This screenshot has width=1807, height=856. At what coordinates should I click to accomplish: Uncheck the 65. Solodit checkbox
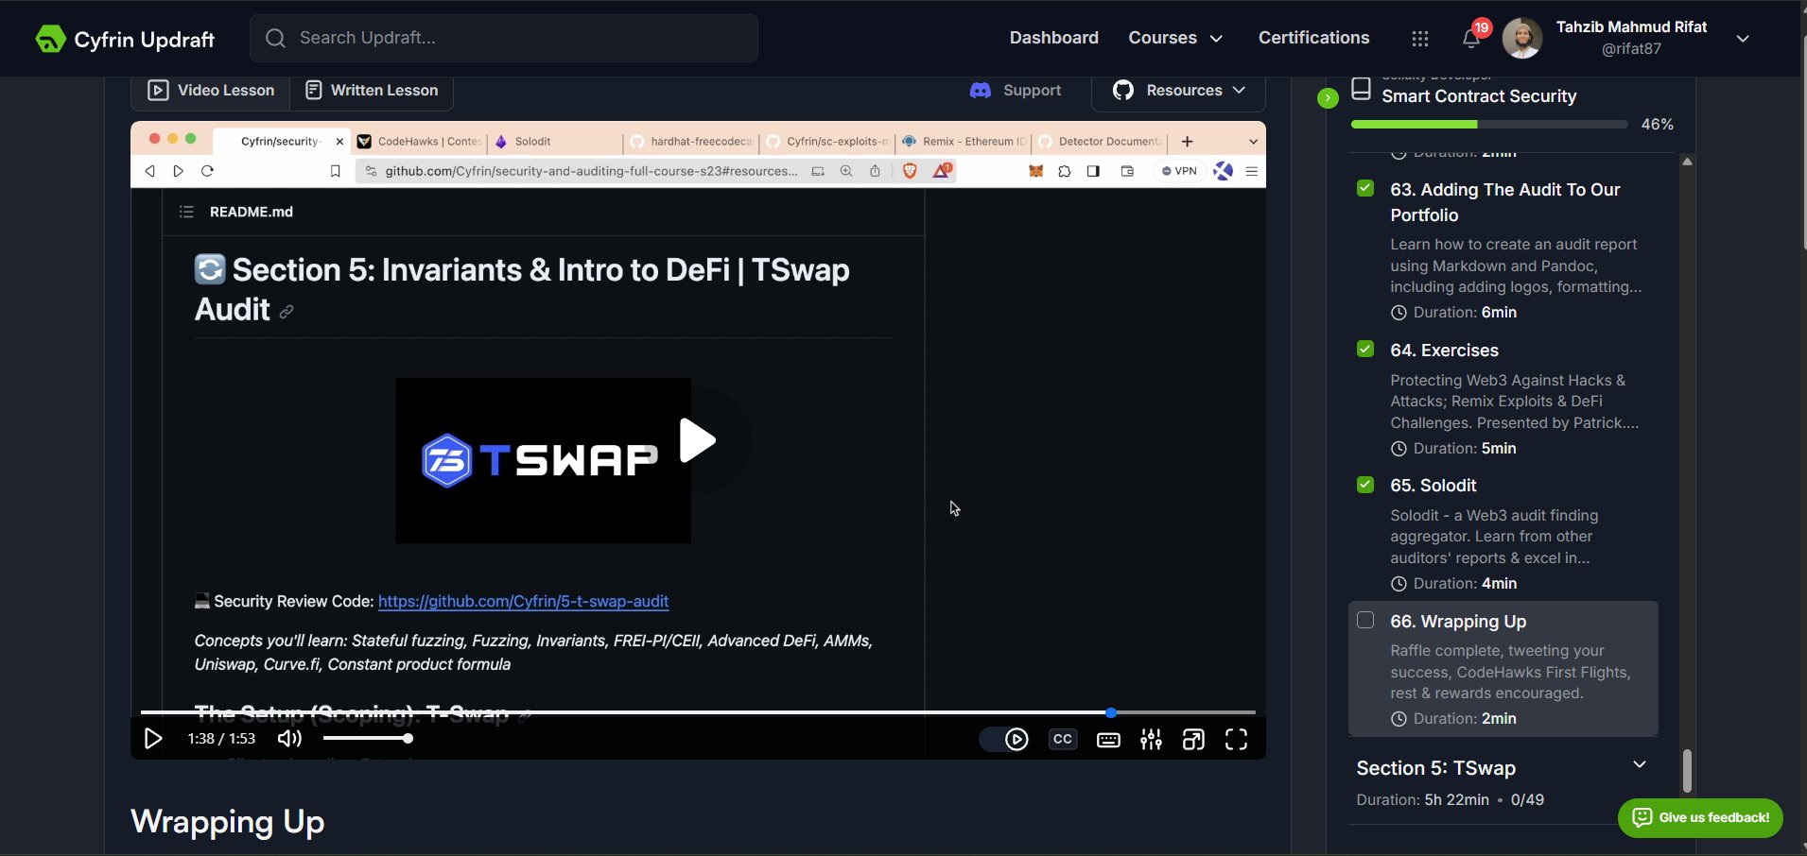pos(1365,485)
